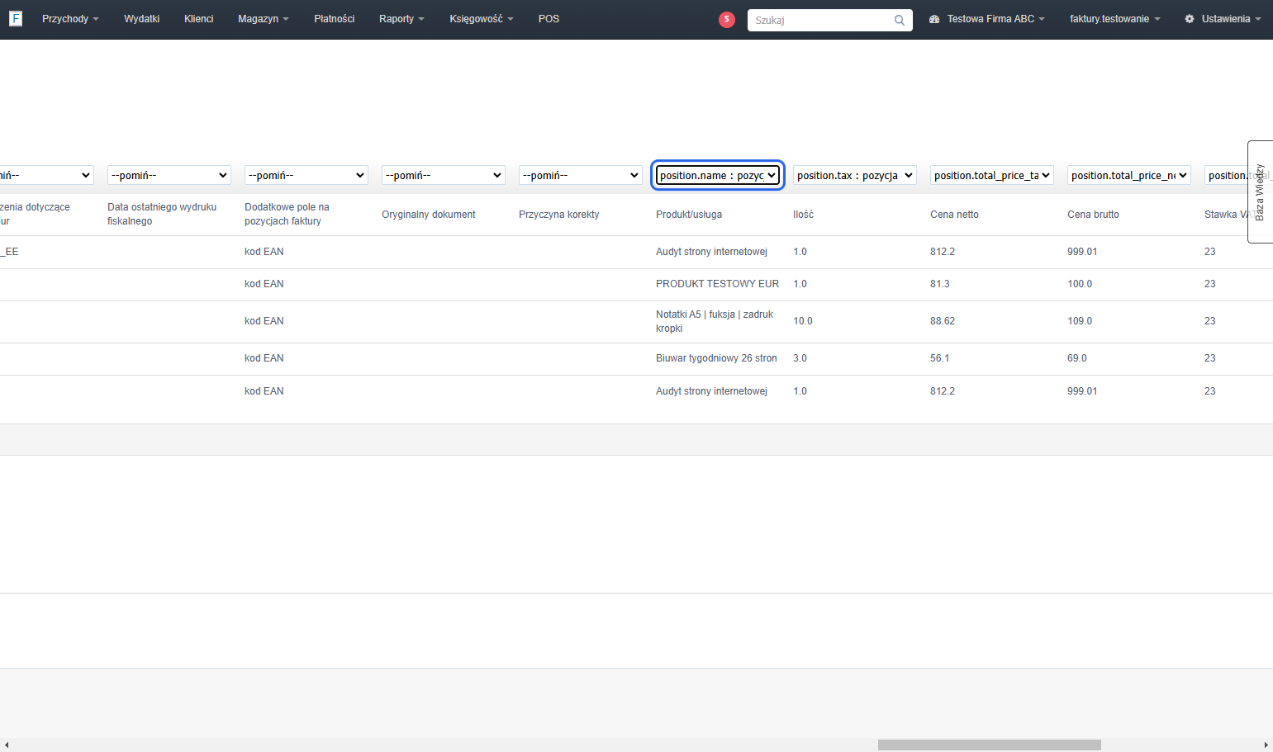Open the position.total_price_ta mapping dropdown
This screenshot has height=752, width=1273.
(x=992, y=175)
